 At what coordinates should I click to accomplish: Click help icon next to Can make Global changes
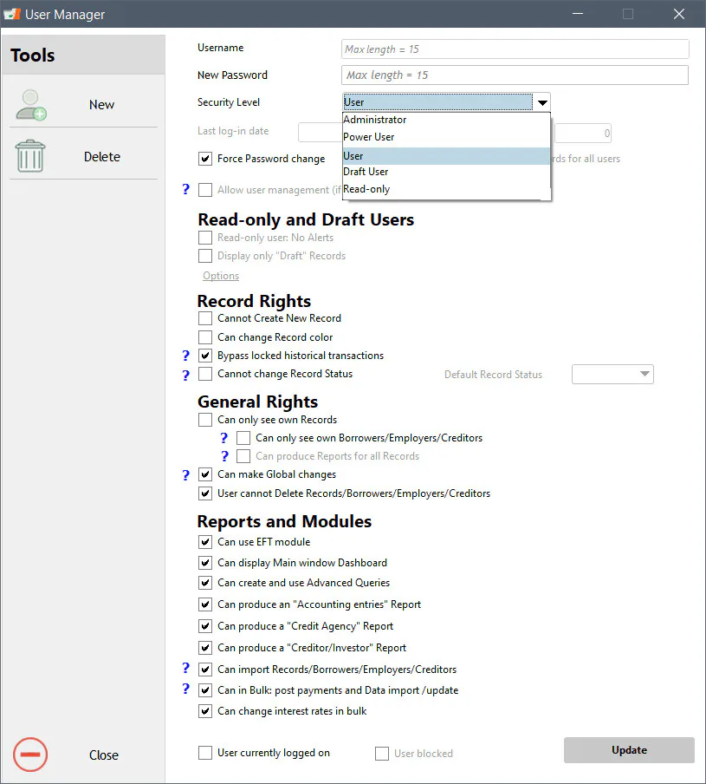pyautogui.click(x=185, y=474)
